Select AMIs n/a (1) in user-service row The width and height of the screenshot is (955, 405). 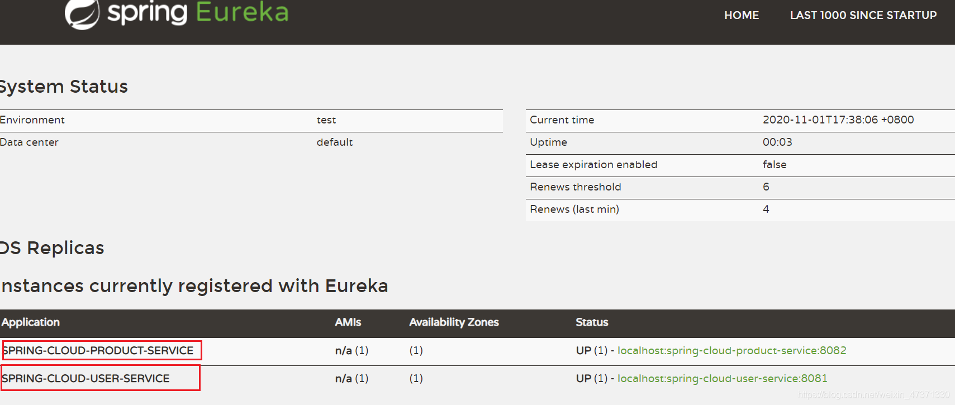tap(352, 378)
